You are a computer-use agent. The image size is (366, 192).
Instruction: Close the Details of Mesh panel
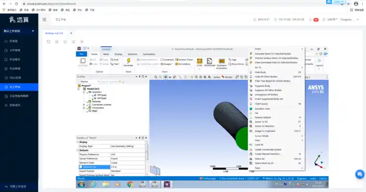[146, 138]
